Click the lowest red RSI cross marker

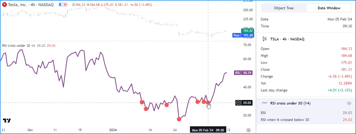click(x=179, y=119)
